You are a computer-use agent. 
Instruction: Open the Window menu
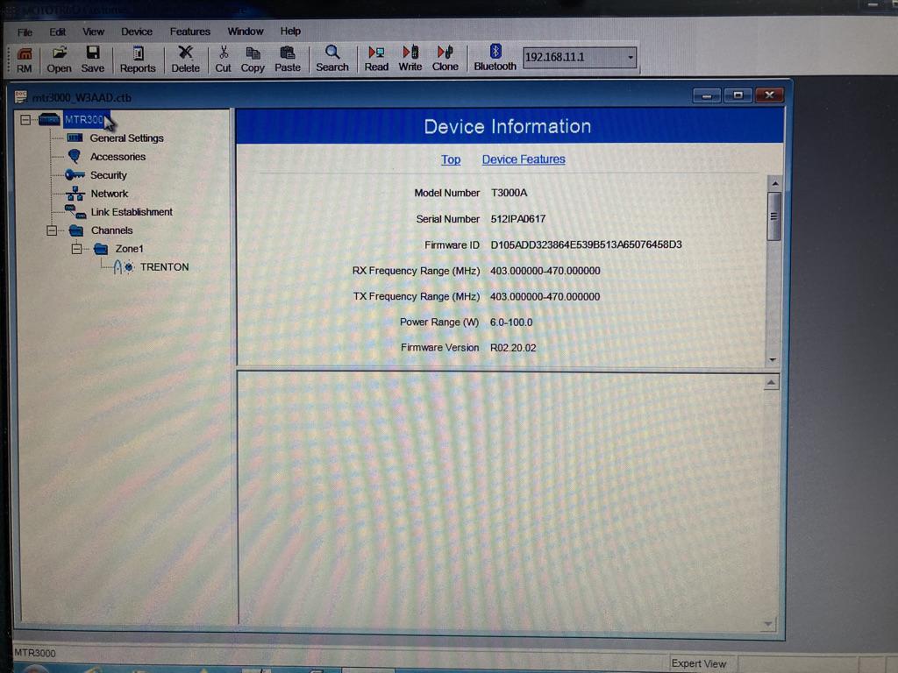point(246,31)
